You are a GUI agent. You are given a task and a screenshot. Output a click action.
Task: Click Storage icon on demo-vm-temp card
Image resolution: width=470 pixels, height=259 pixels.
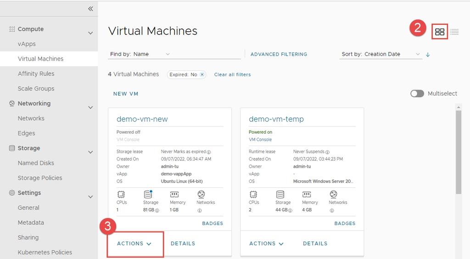click(280, 194)
